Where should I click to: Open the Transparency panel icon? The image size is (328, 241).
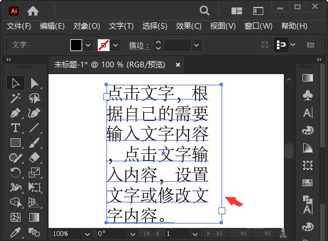click(x=307, y=148)
